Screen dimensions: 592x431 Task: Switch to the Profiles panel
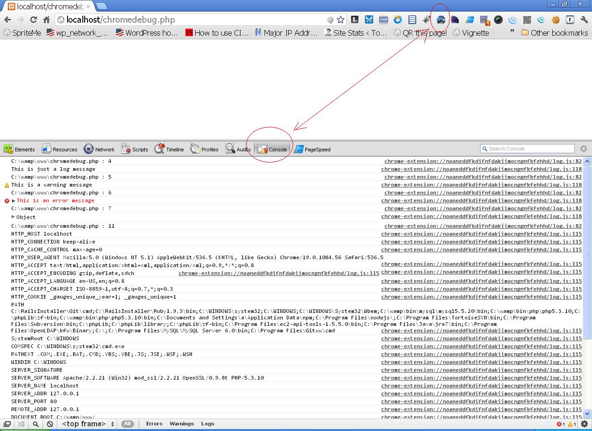[x=204, y=149]
